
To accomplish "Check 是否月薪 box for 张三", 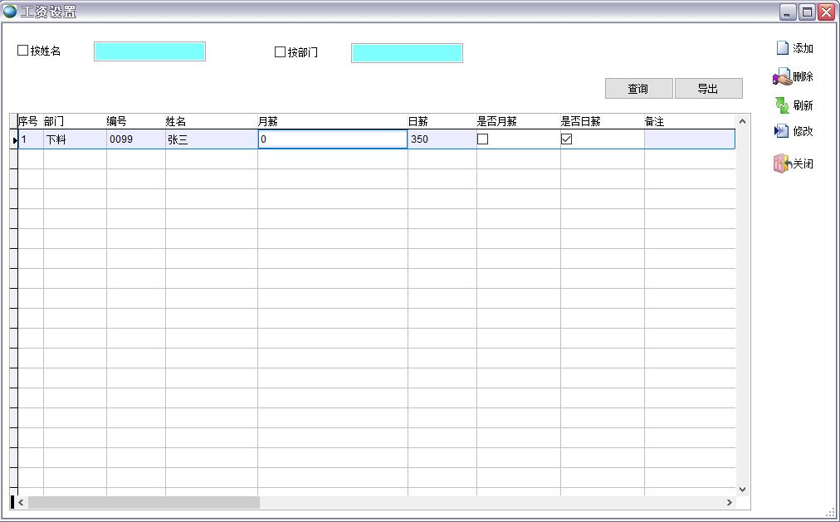I will pyautogui.click(x=482, y=139).
